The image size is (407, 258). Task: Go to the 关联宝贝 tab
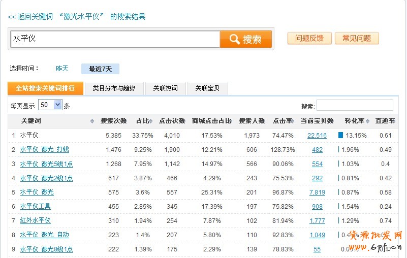pyautogui.click(x=207, y=88)
